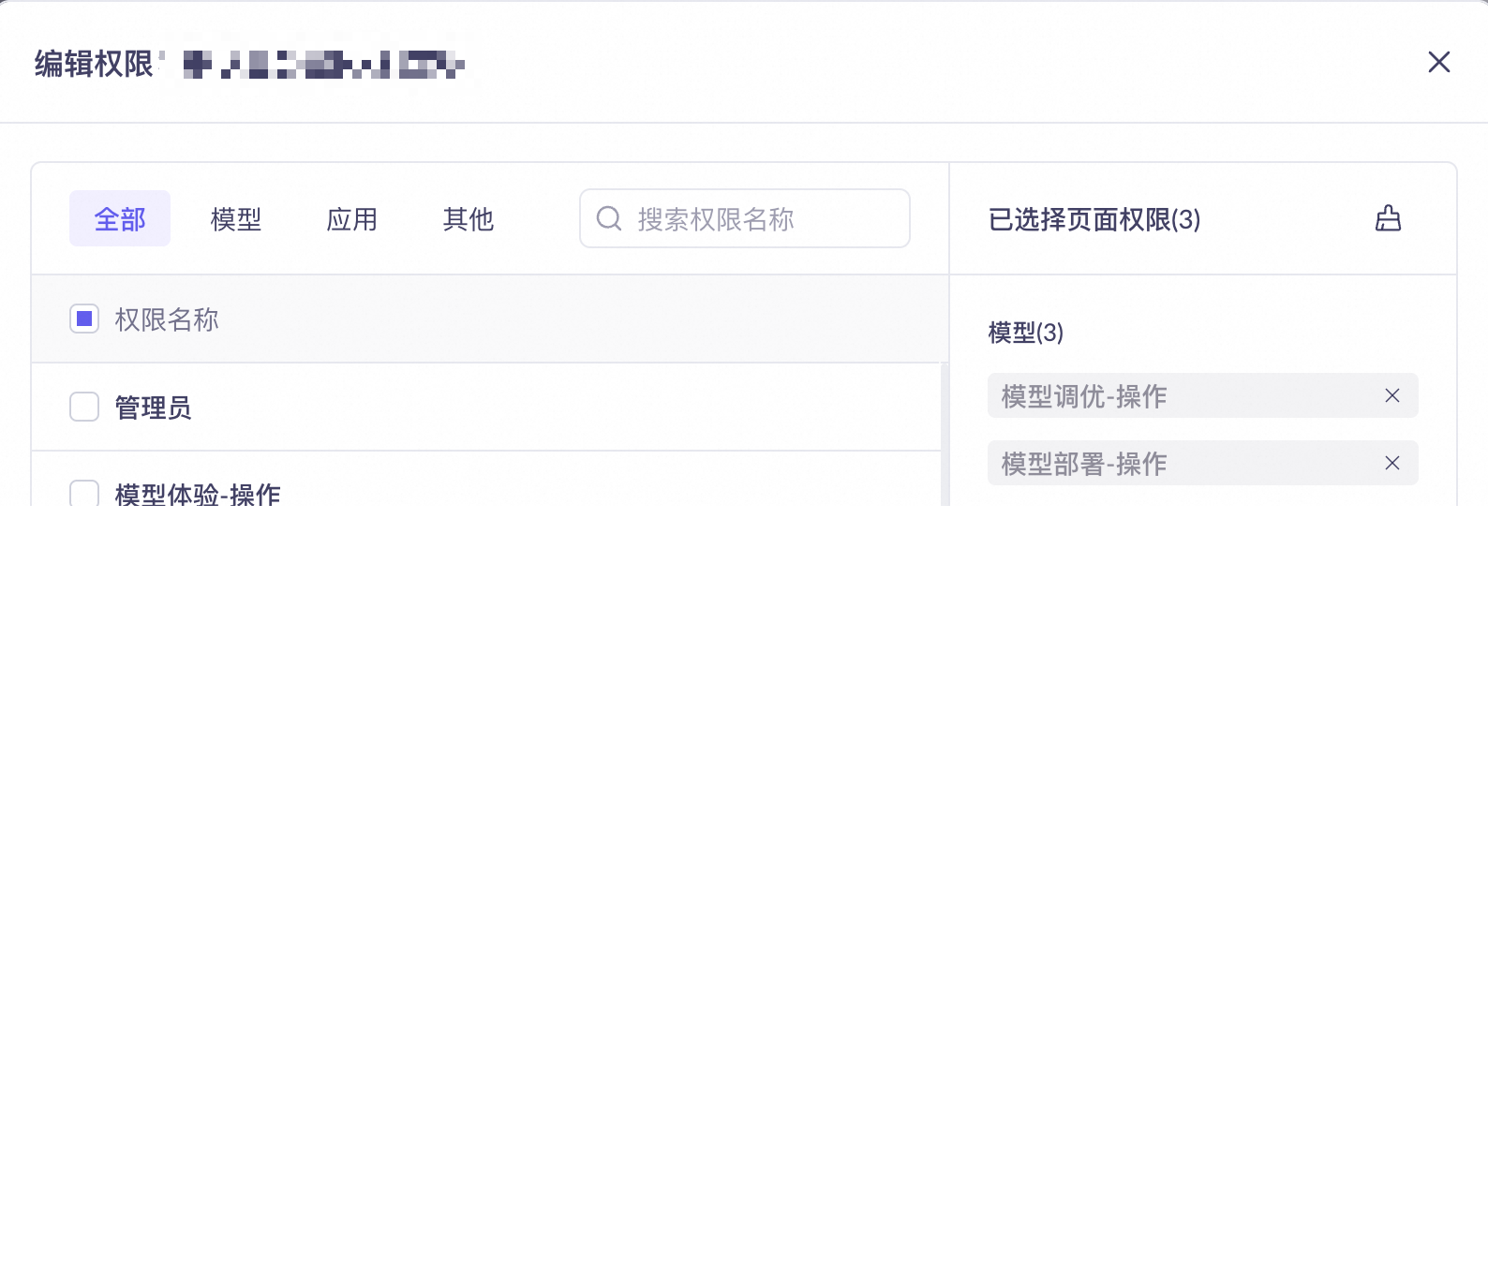Check the 模型体验-操作 checkbox
Screen dimensions: 1488x1276
84,493
